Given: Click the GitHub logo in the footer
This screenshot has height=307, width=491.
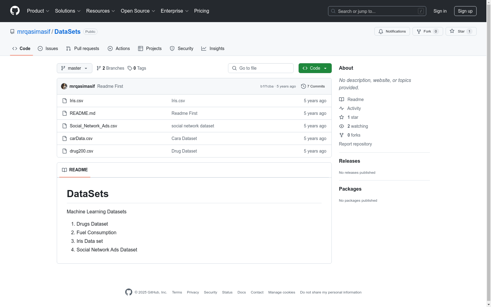Looking at the screenshot, I should (x=129, y=292).
